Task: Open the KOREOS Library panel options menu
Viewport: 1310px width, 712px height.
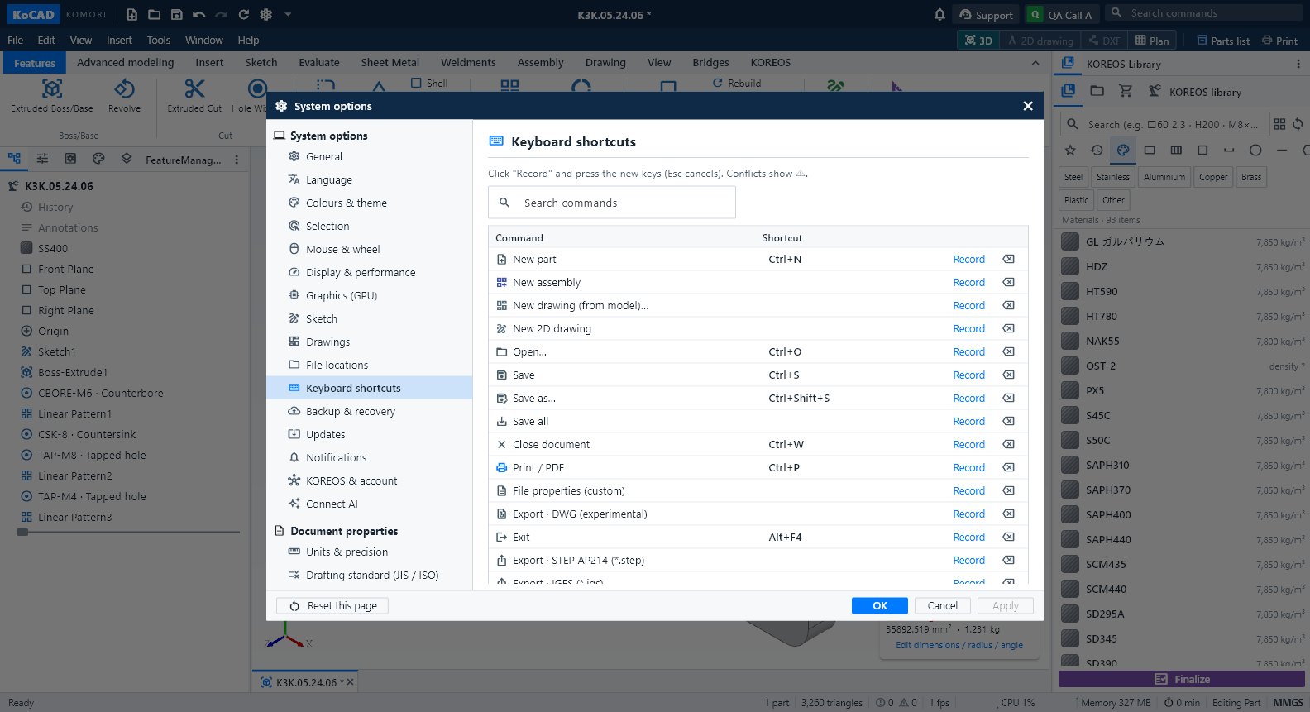Action: pyautogui.click(x=1298, y=64)
